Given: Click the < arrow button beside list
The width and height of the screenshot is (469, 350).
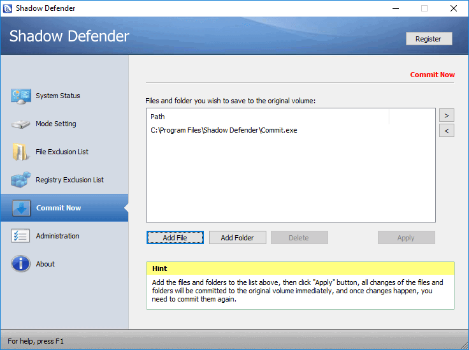Looking at the screenshot, I should pos(447,131).
